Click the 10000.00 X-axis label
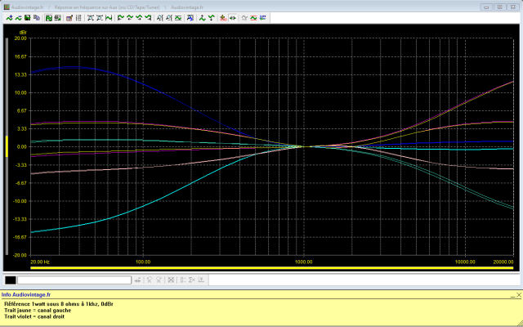Image resolution: width=523 pixels, height=327 pixels. point(465,262)
